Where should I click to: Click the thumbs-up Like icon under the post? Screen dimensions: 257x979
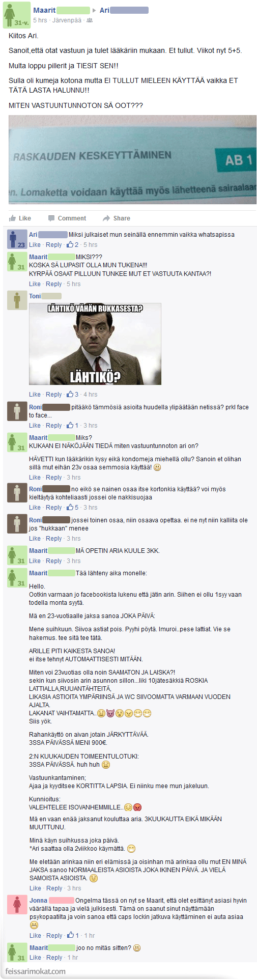pos(12,218)
